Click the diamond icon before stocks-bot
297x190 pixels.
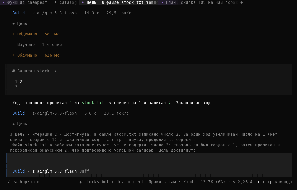tap(80, 182)
